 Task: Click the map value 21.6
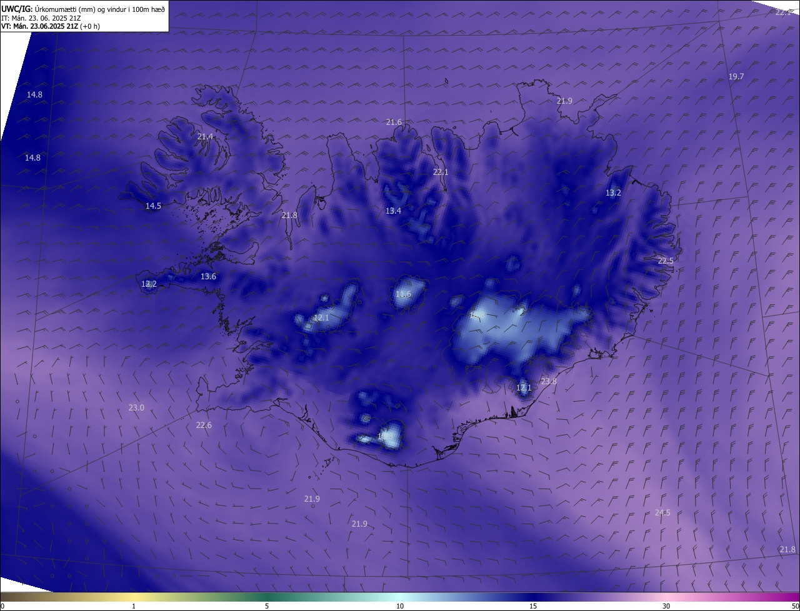(x=394, y=122)
